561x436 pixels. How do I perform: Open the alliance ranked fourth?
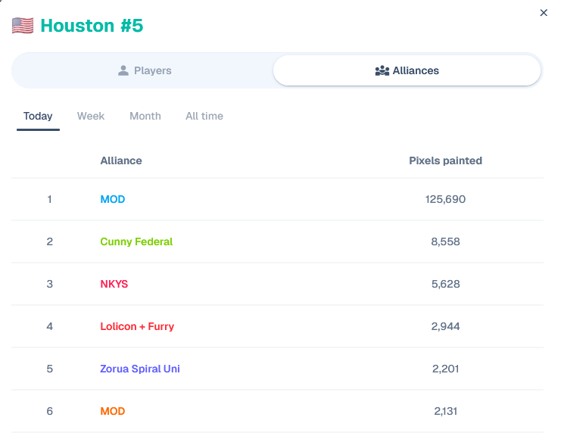pos(137,326)
